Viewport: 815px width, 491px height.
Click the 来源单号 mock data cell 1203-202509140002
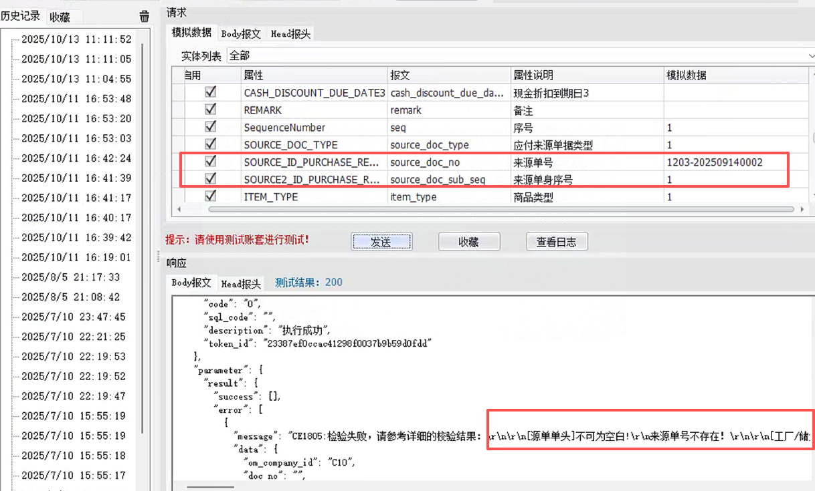pos(714,162)
